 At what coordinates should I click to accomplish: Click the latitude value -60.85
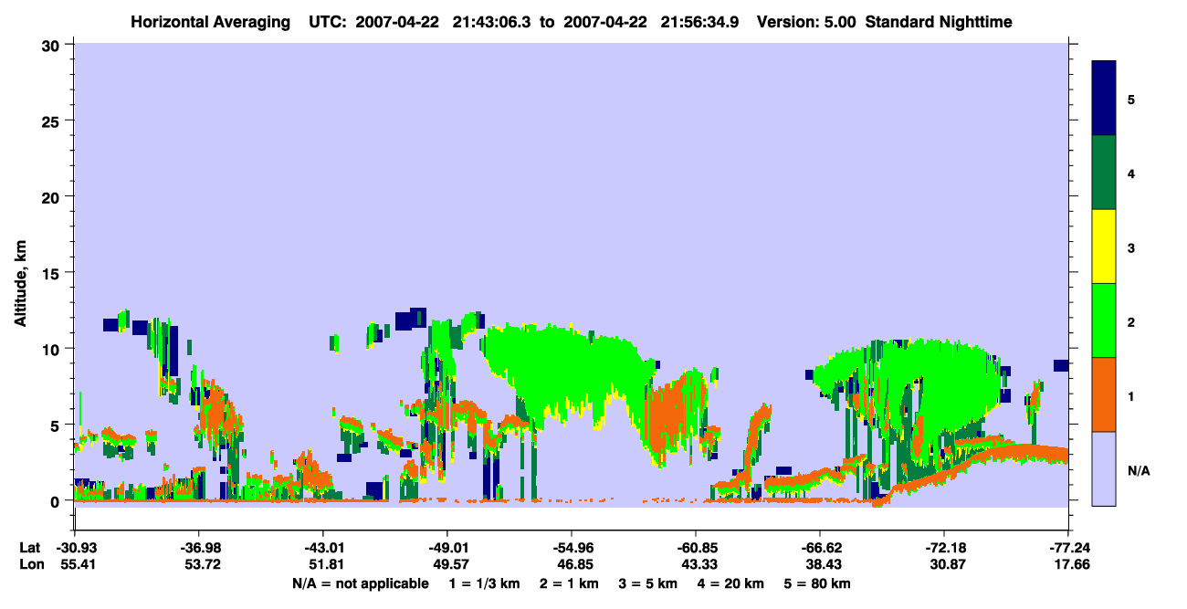696,548
